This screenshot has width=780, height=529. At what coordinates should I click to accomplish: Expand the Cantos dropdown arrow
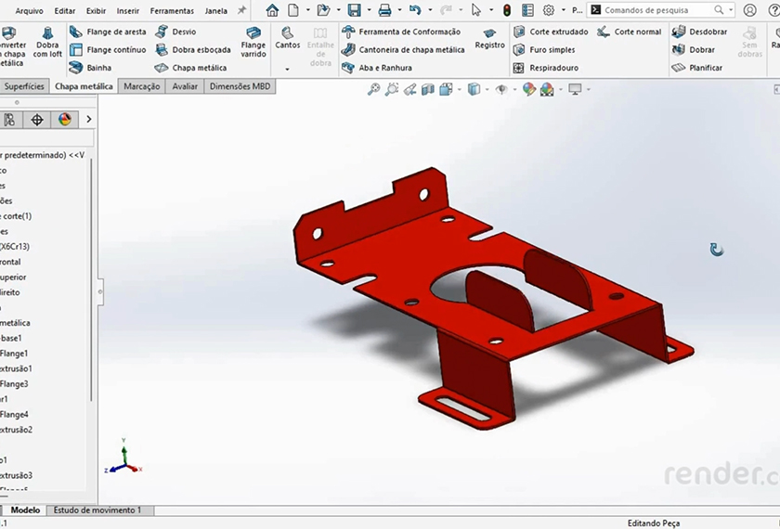click(x=288, y=69)
